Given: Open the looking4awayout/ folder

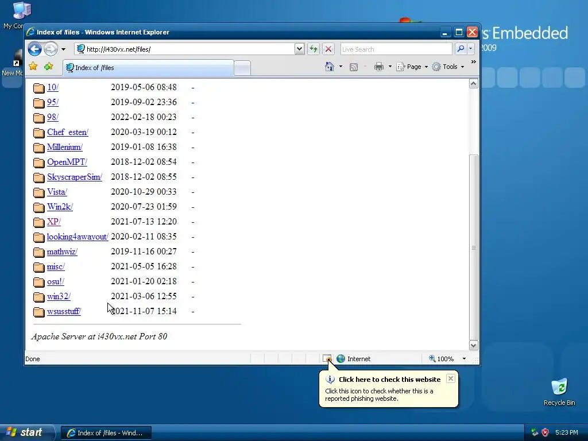Looking at the screenshot, I should pos(78,237).
